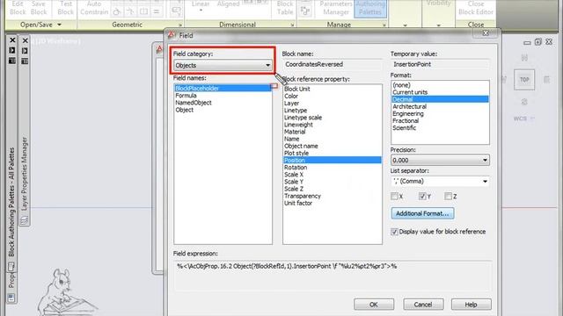Viewport: 563px width, 316px height.
Task: Click the Edit Block ribbon icon
Action: coord(18,8)
